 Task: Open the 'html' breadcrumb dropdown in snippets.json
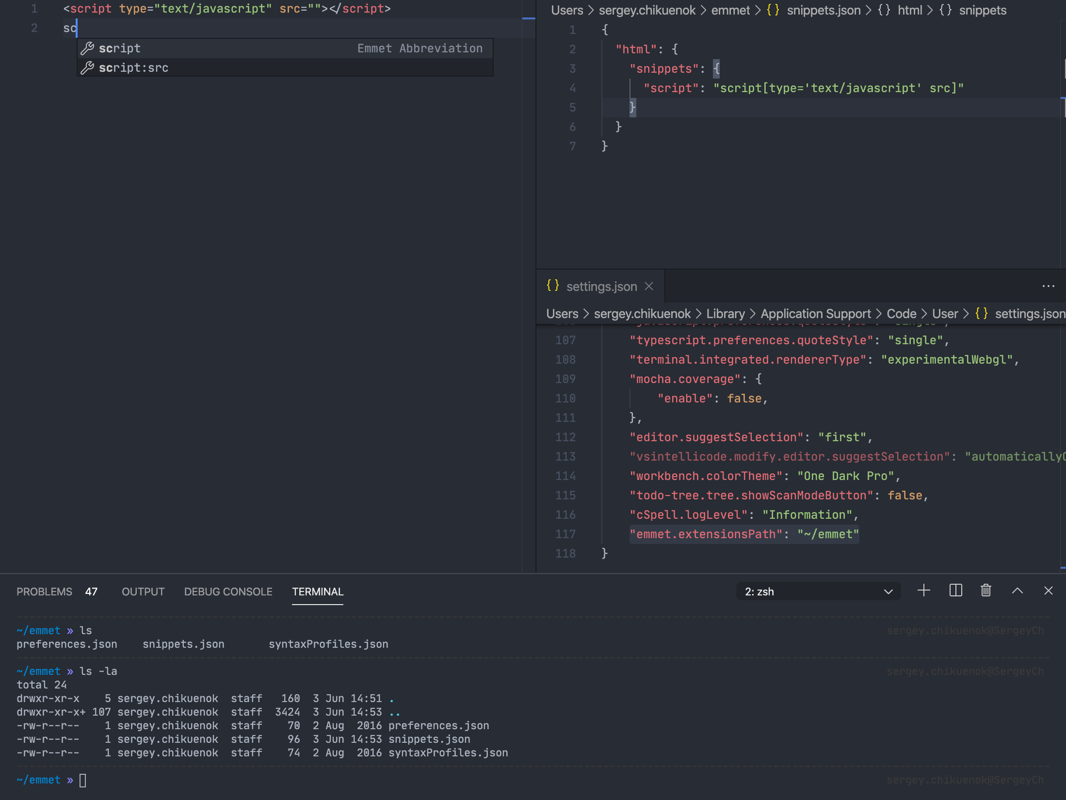click(x=910, y=10)
